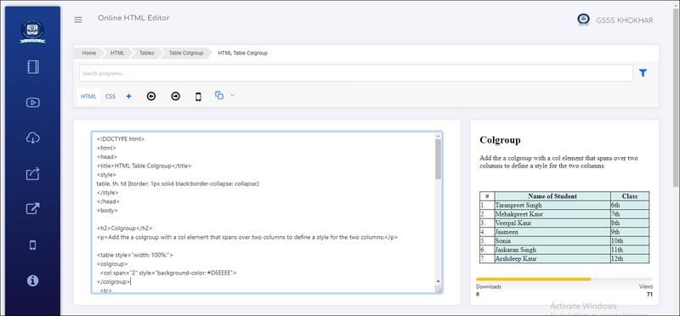Click the GSSS KHOKHAR profile logo
This screenshot has height=316, width=680.
click(583, 20)
